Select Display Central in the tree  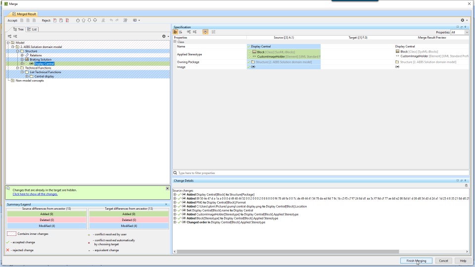[x=44, y=64]
